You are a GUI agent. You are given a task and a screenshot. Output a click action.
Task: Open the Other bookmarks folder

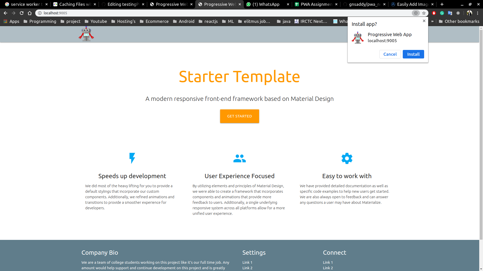pyautogui.click(x=459, y=21)
